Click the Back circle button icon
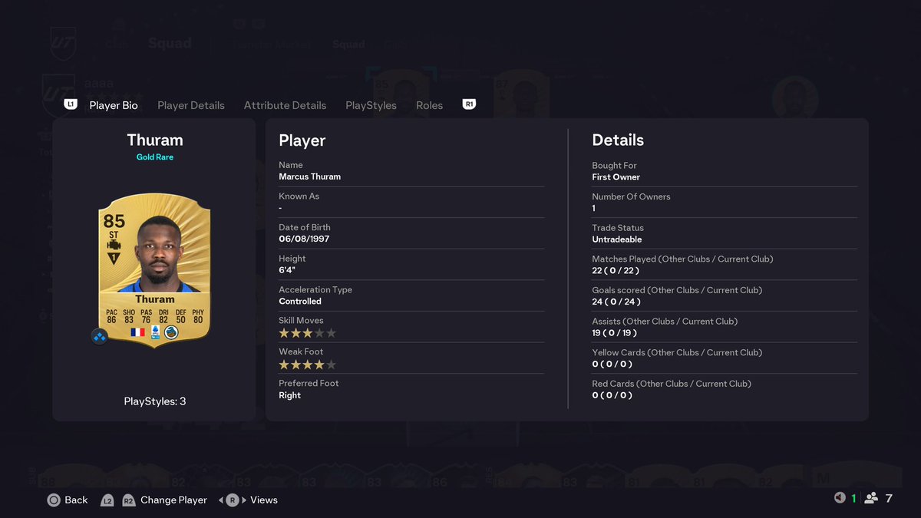The height and width of the screenshot is (518, 921). point(54,500)
